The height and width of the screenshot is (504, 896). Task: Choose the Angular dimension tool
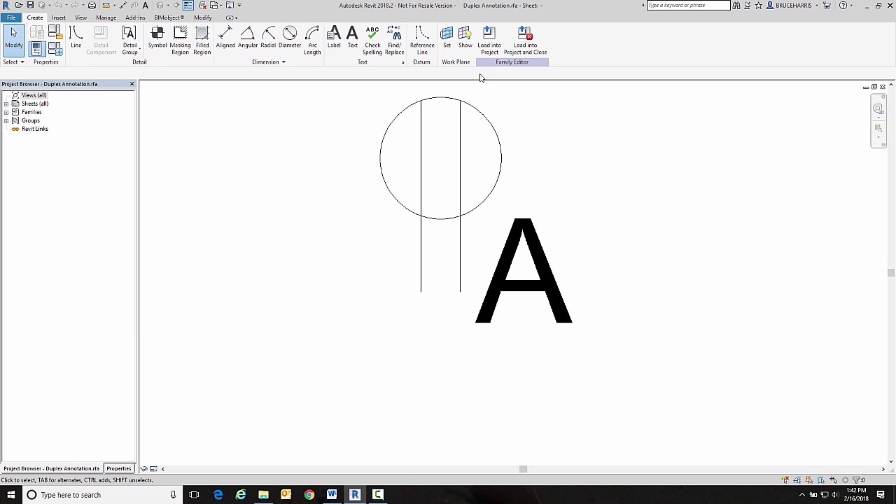(x=248, y=38)
